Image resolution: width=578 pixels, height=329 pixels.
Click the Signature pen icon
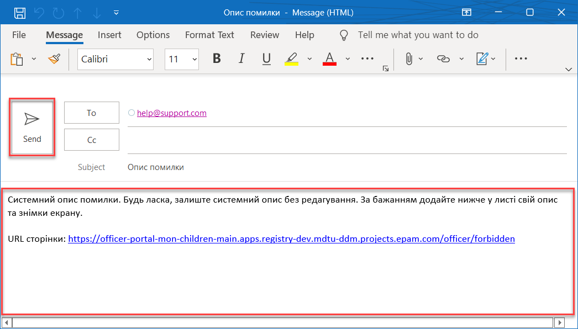(482, 59)
